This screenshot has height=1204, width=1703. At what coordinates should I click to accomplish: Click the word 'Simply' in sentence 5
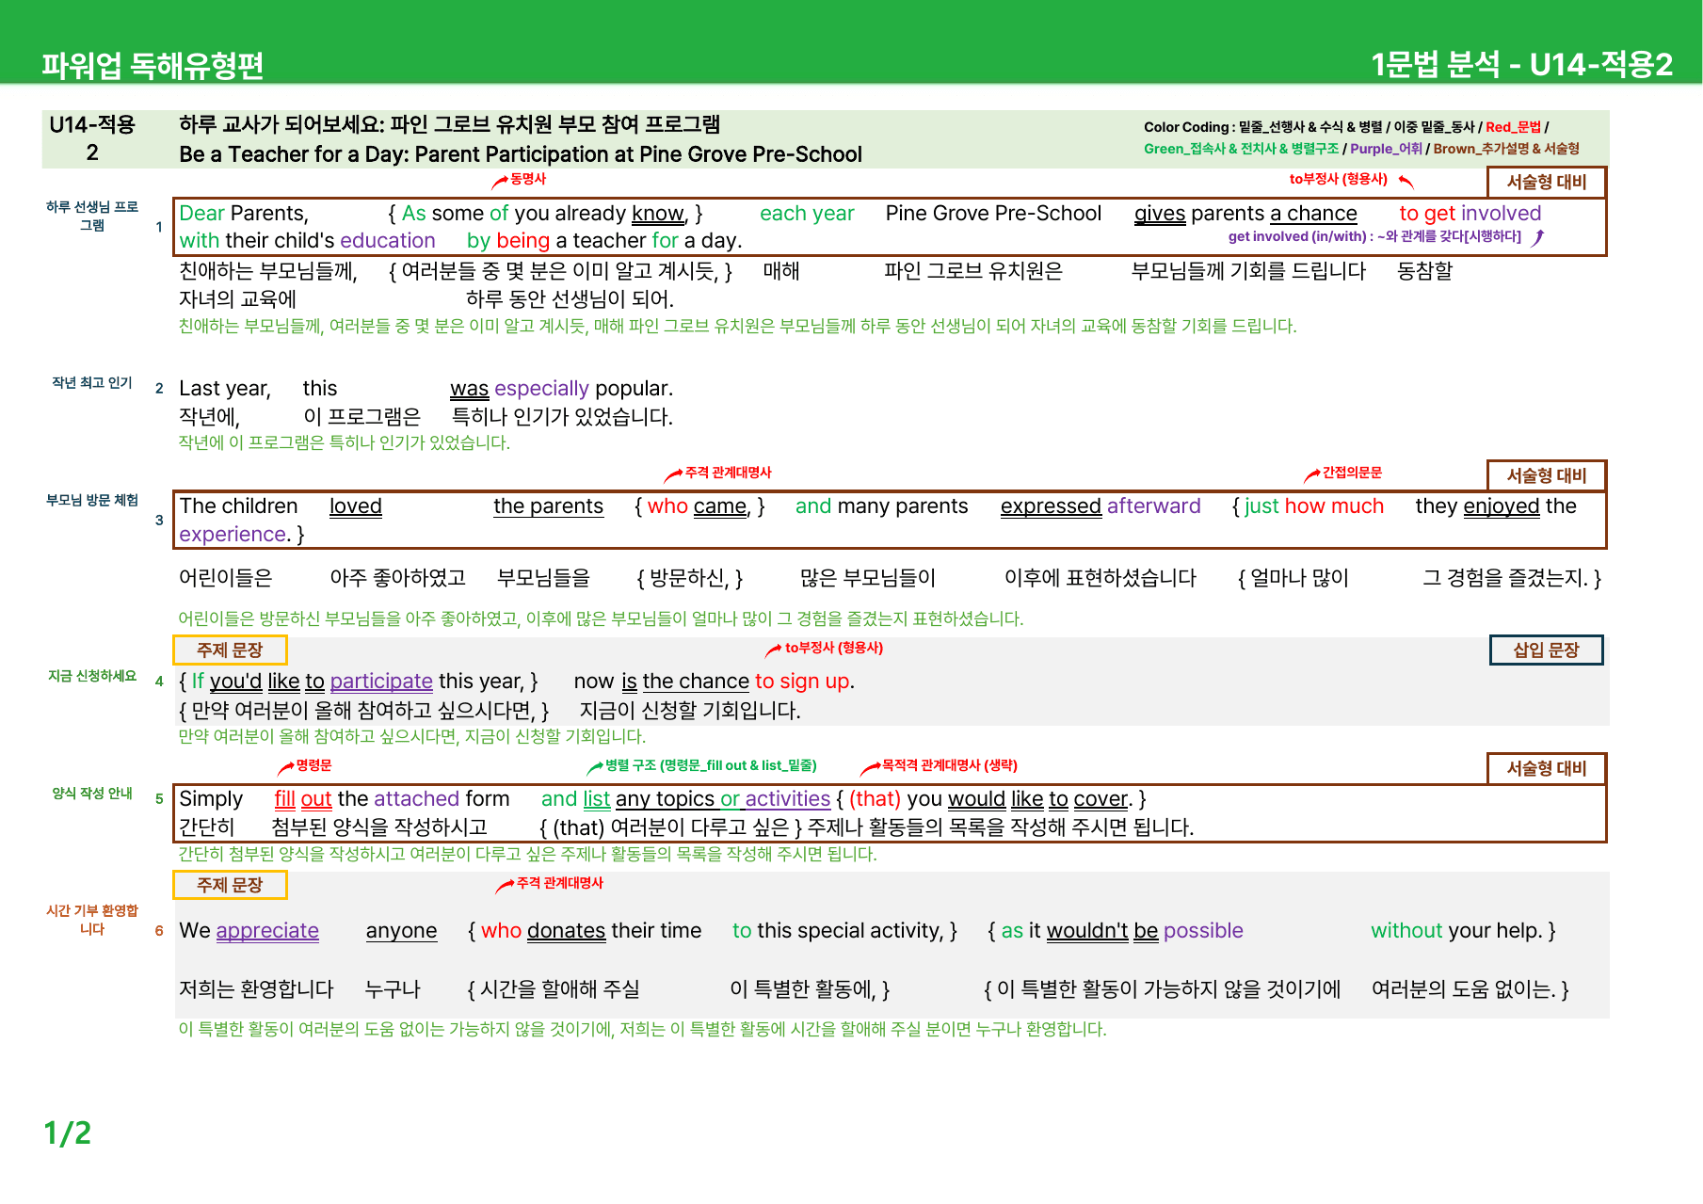tap(211, 799)
